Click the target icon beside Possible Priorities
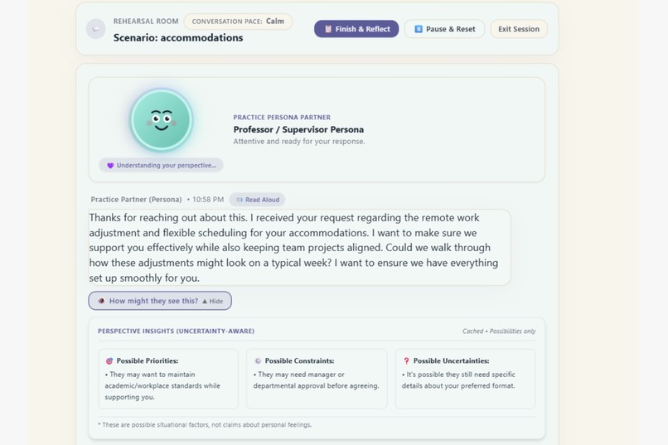 click(x=109, y=360)
